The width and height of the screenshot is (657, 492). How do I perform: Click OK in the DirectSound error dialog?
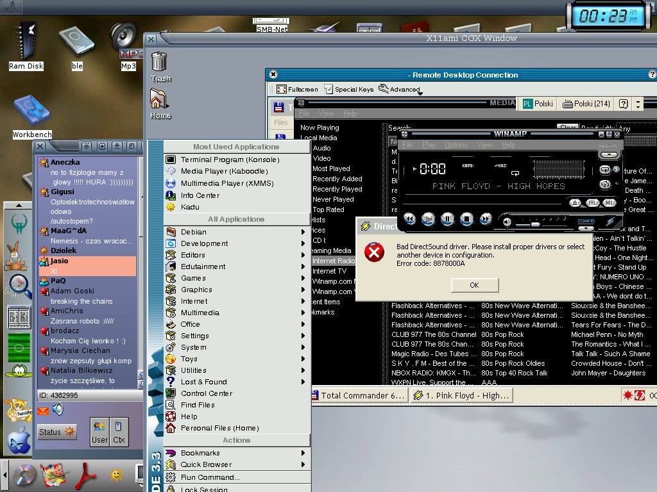[x=474, y=285]
